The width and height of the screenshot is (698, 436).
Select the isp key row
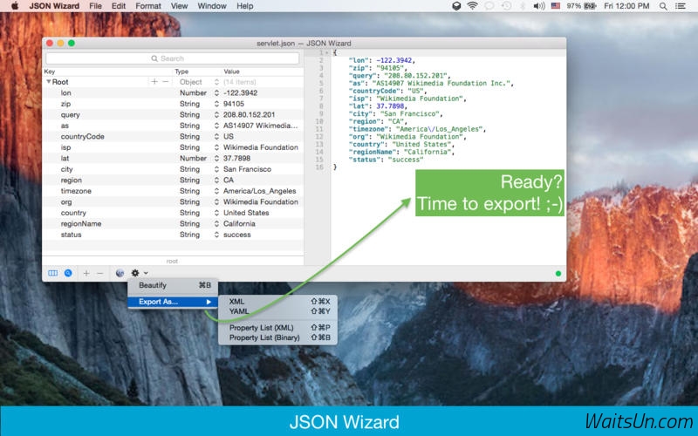(x=173, y=147)
